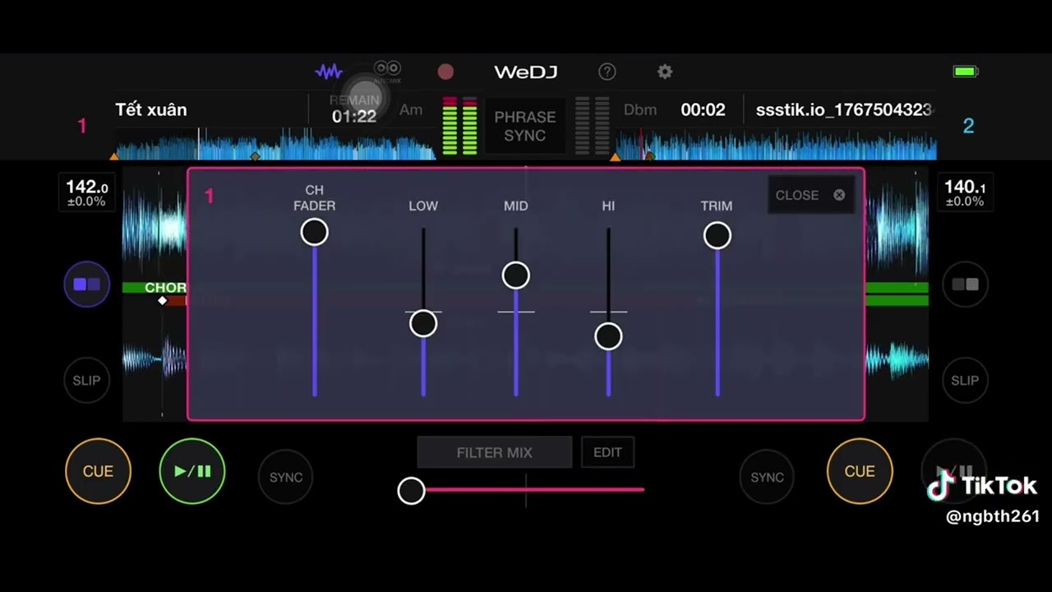This screenshot has height=592, width=1052.
Task: Close the mixer panel with CLOSE
Action: pyautogui.click(x=810, y=195)
